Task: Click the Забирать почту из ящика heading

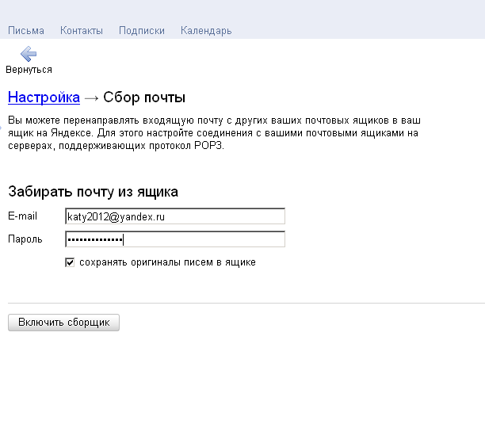Action: click(93, 192)
